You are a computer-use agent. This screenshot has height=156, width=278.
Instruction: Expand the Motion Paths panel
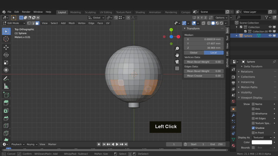click(x=249, y=87)
